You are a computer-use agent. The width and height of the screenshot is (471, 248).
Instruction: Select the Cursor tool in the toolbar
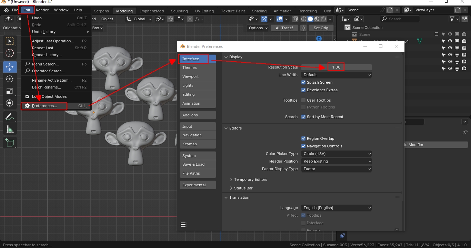tap(10, 53)
